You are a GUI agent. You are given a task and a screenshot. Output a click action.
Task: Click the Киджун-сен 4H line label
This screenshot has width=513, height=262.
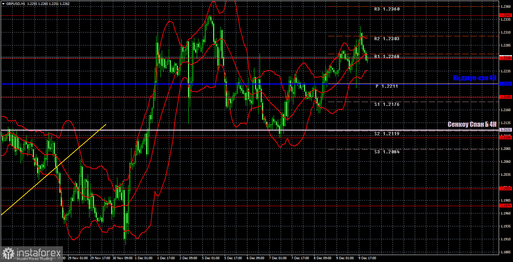pyautogui.click(x=475, y=78)
